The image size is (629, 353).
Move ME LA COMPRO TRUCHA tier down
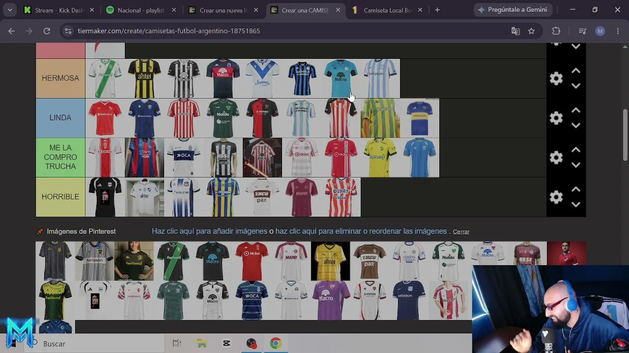click(576, 165)
